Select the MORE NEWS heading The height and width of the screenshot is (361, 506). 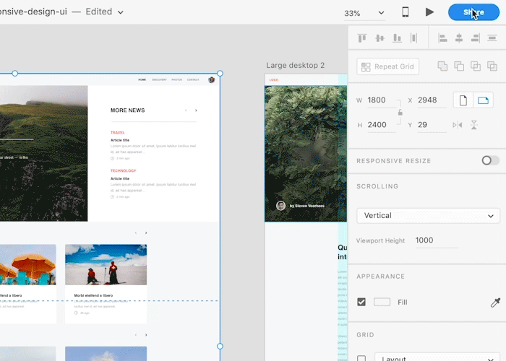[127, 110]
